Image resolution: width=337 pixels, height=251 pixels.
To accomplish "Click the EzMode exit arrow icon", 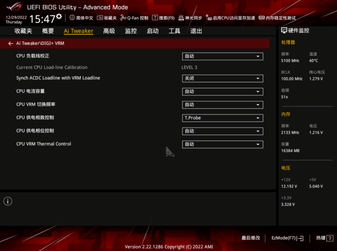I will pos(300,238).
